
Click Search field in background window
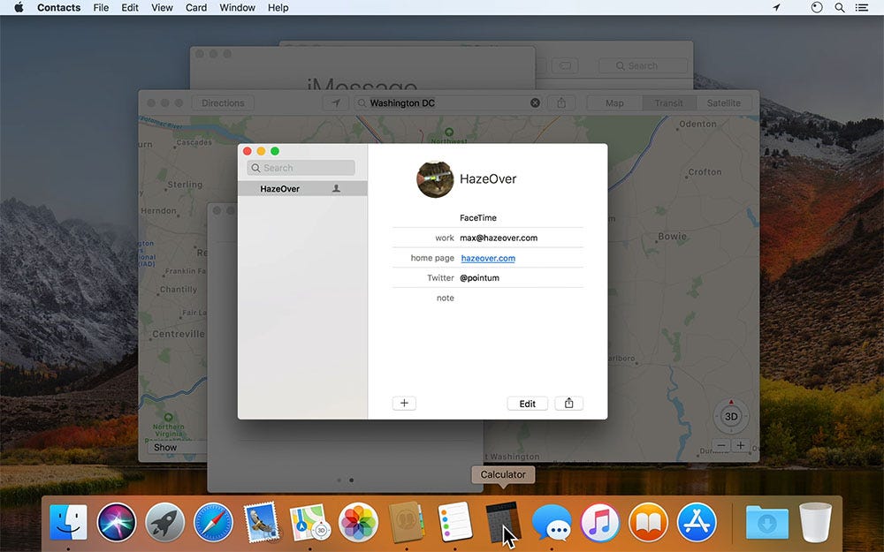(643, 66)
